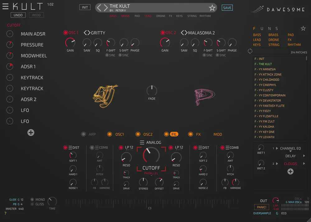Add a new modulation source plus icon
The height and width of the screenshot is (222, 311).
31,133
